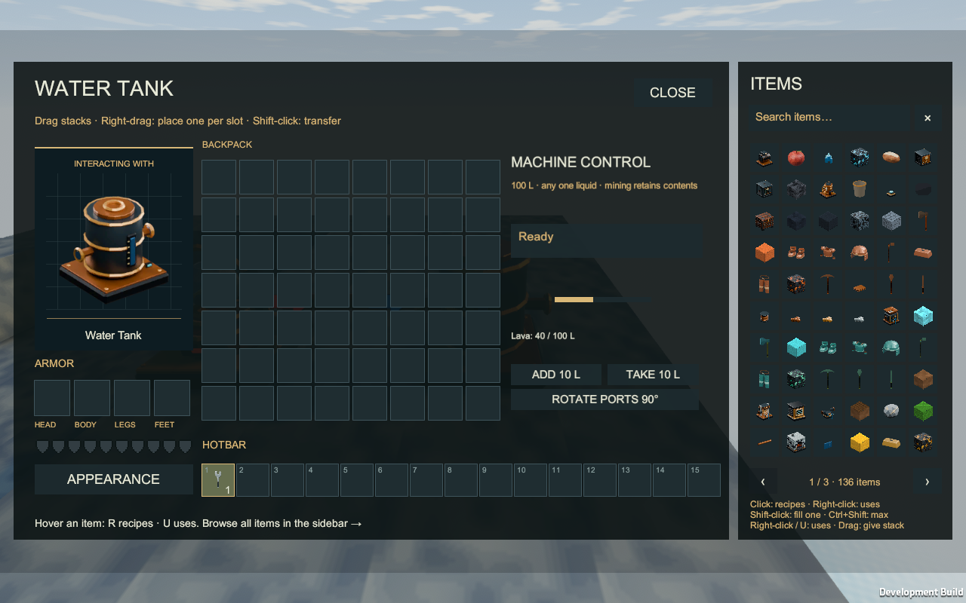Click the '1 / 3 · 136 items' page indicator
Viewport: 966px width, 603px height.
[x=844, y=482]
